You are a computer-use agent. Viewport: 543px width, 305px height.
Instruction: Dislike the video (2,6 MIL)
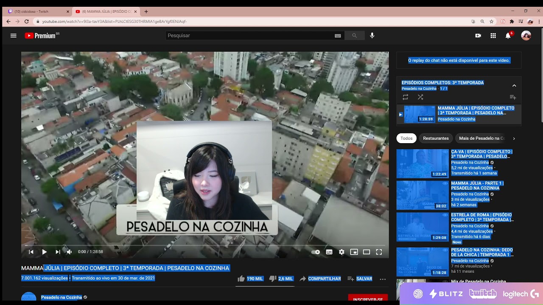pos(281,279)
